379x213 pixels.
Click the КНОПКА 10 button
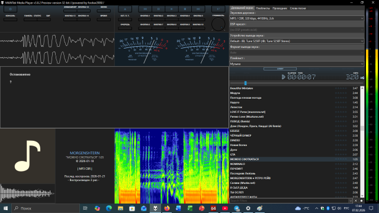click(198, 28)
